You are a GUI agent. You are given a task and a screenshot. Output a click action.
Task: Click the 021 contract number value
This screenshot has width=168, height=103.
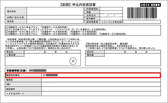point(50,75)
